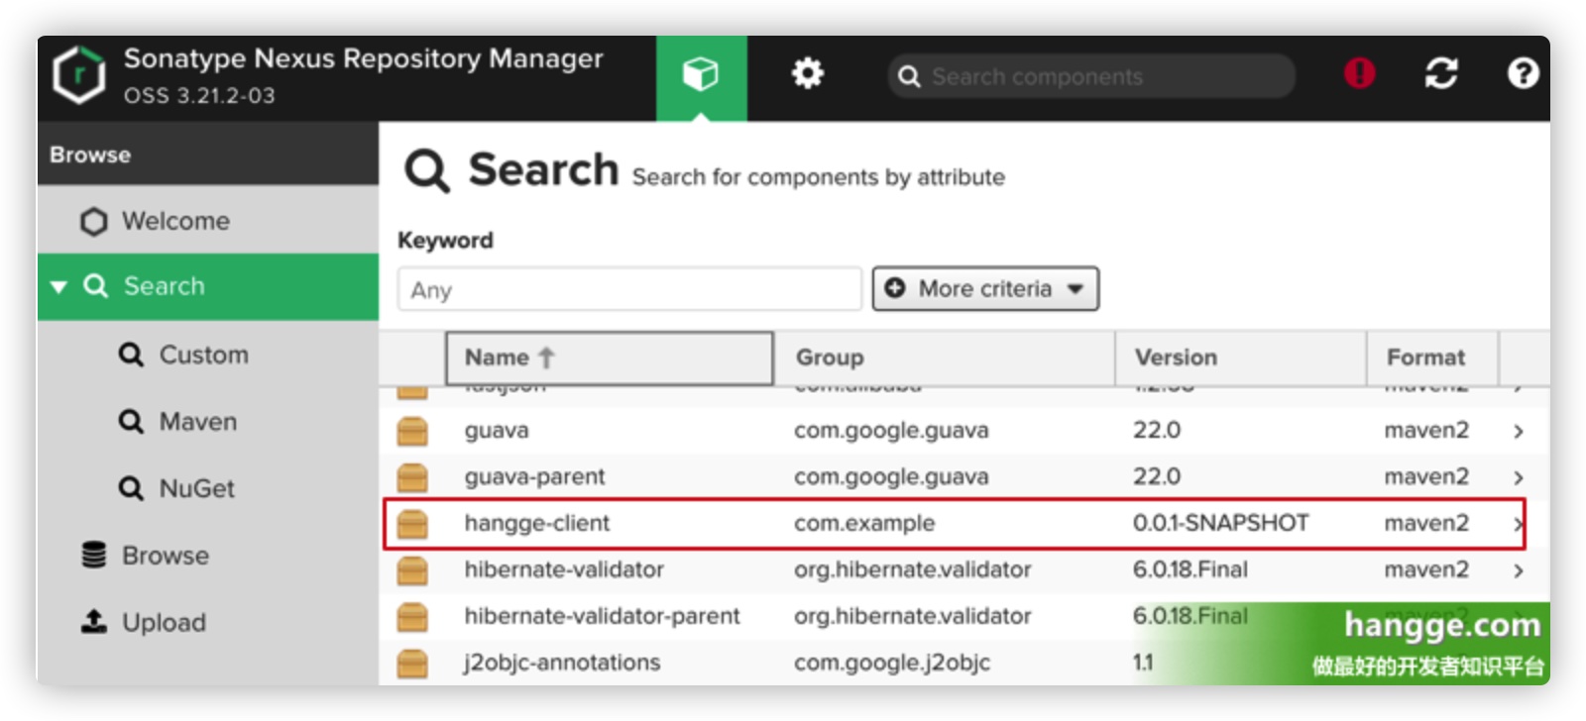Click the red system alert icon
The height and width of the screenshot is (721, 1586).
[x=1359, y=72]
